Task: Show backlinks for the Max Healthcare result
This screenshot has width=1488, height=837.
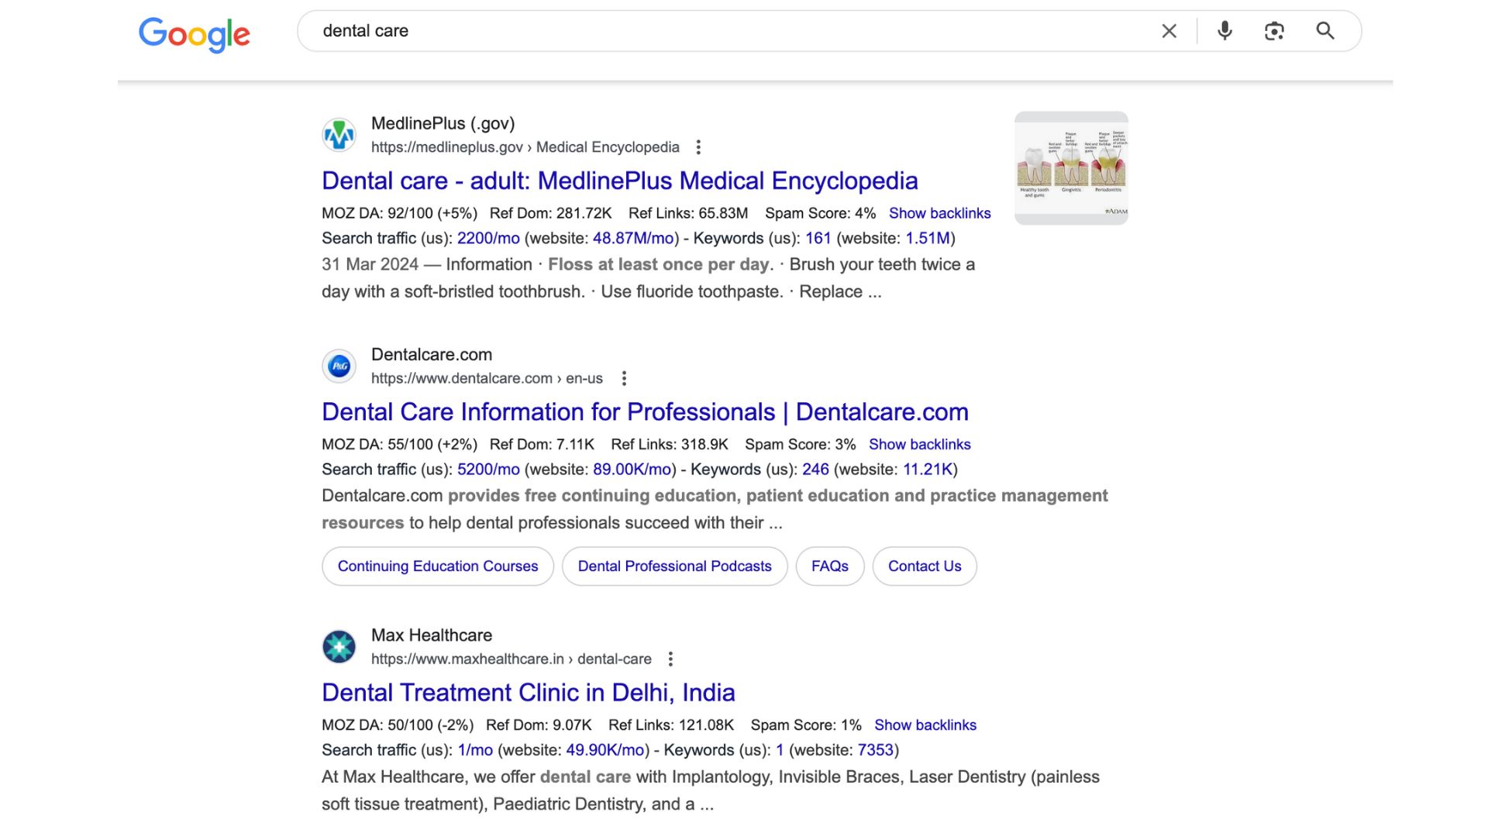Action: [x=925, y=725]
